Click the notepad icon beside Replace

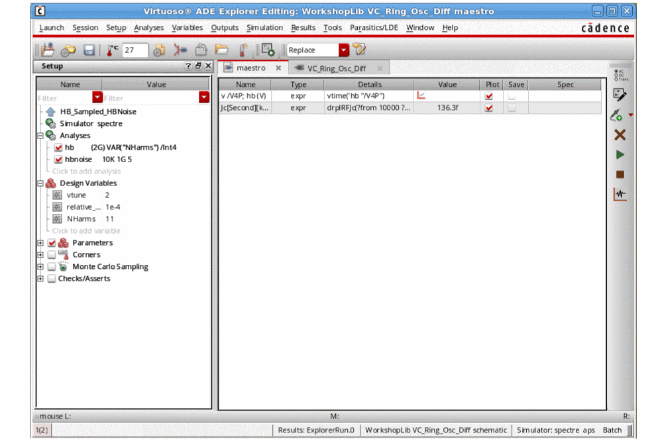pos(359,50)
